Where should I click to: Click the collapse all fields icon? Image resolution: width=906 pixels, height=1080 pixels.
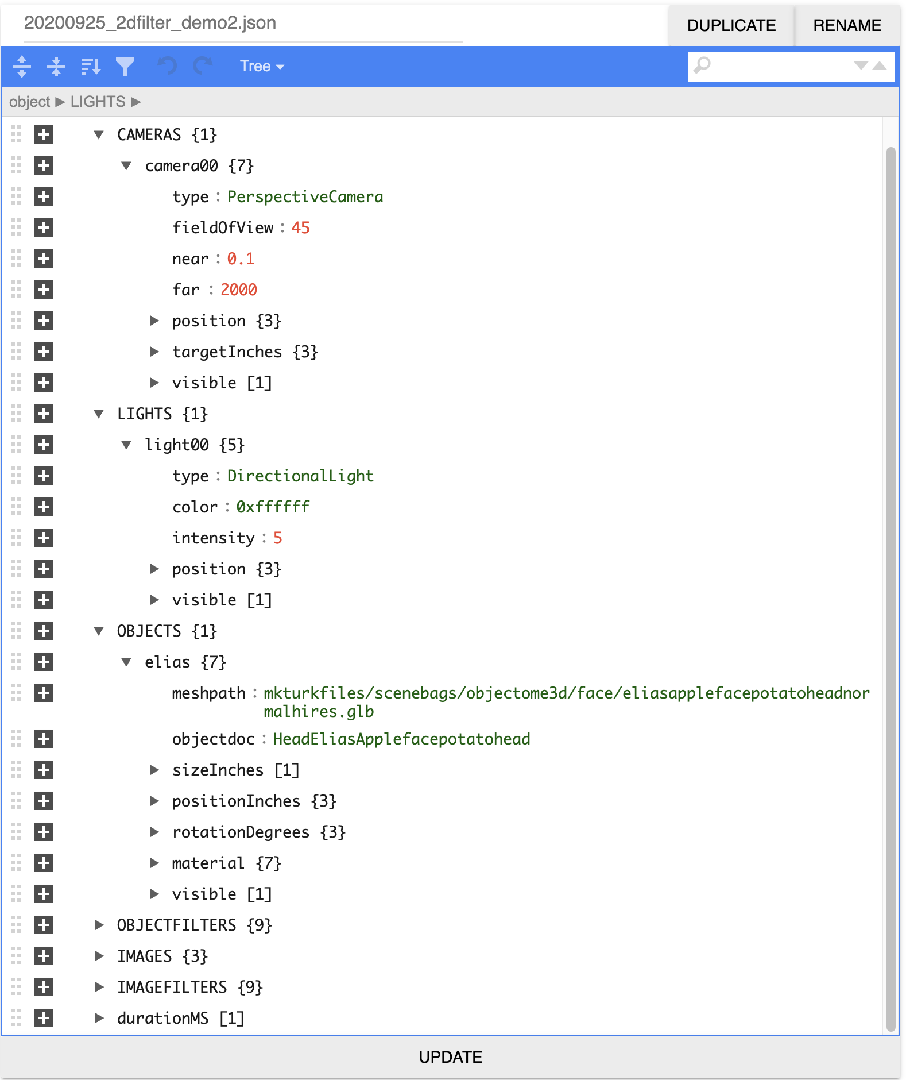pyautogui.click(x=56, y=67)
